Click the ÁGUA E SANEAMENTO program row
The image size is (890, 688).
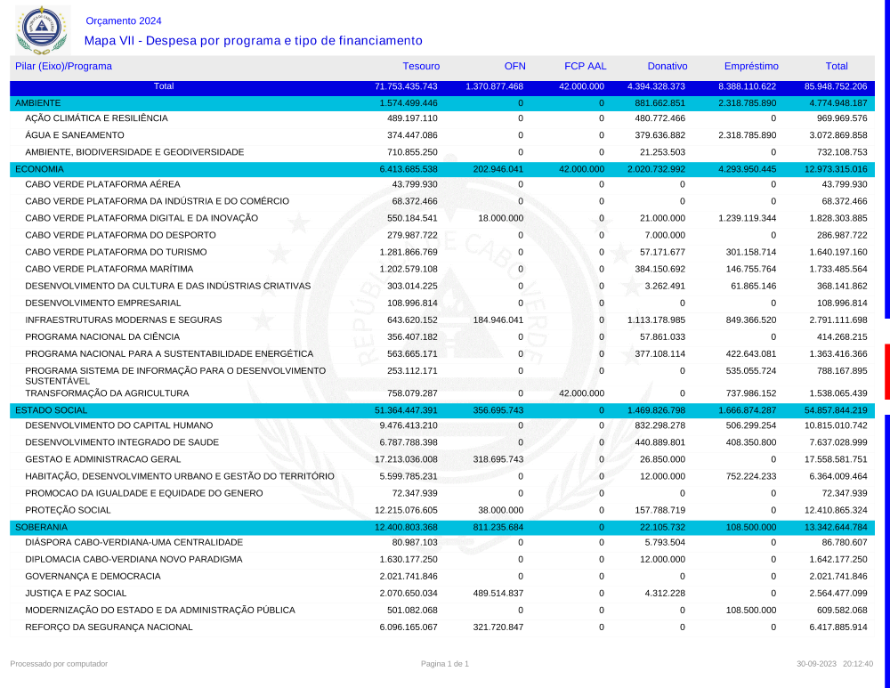(x=75, y=135)
